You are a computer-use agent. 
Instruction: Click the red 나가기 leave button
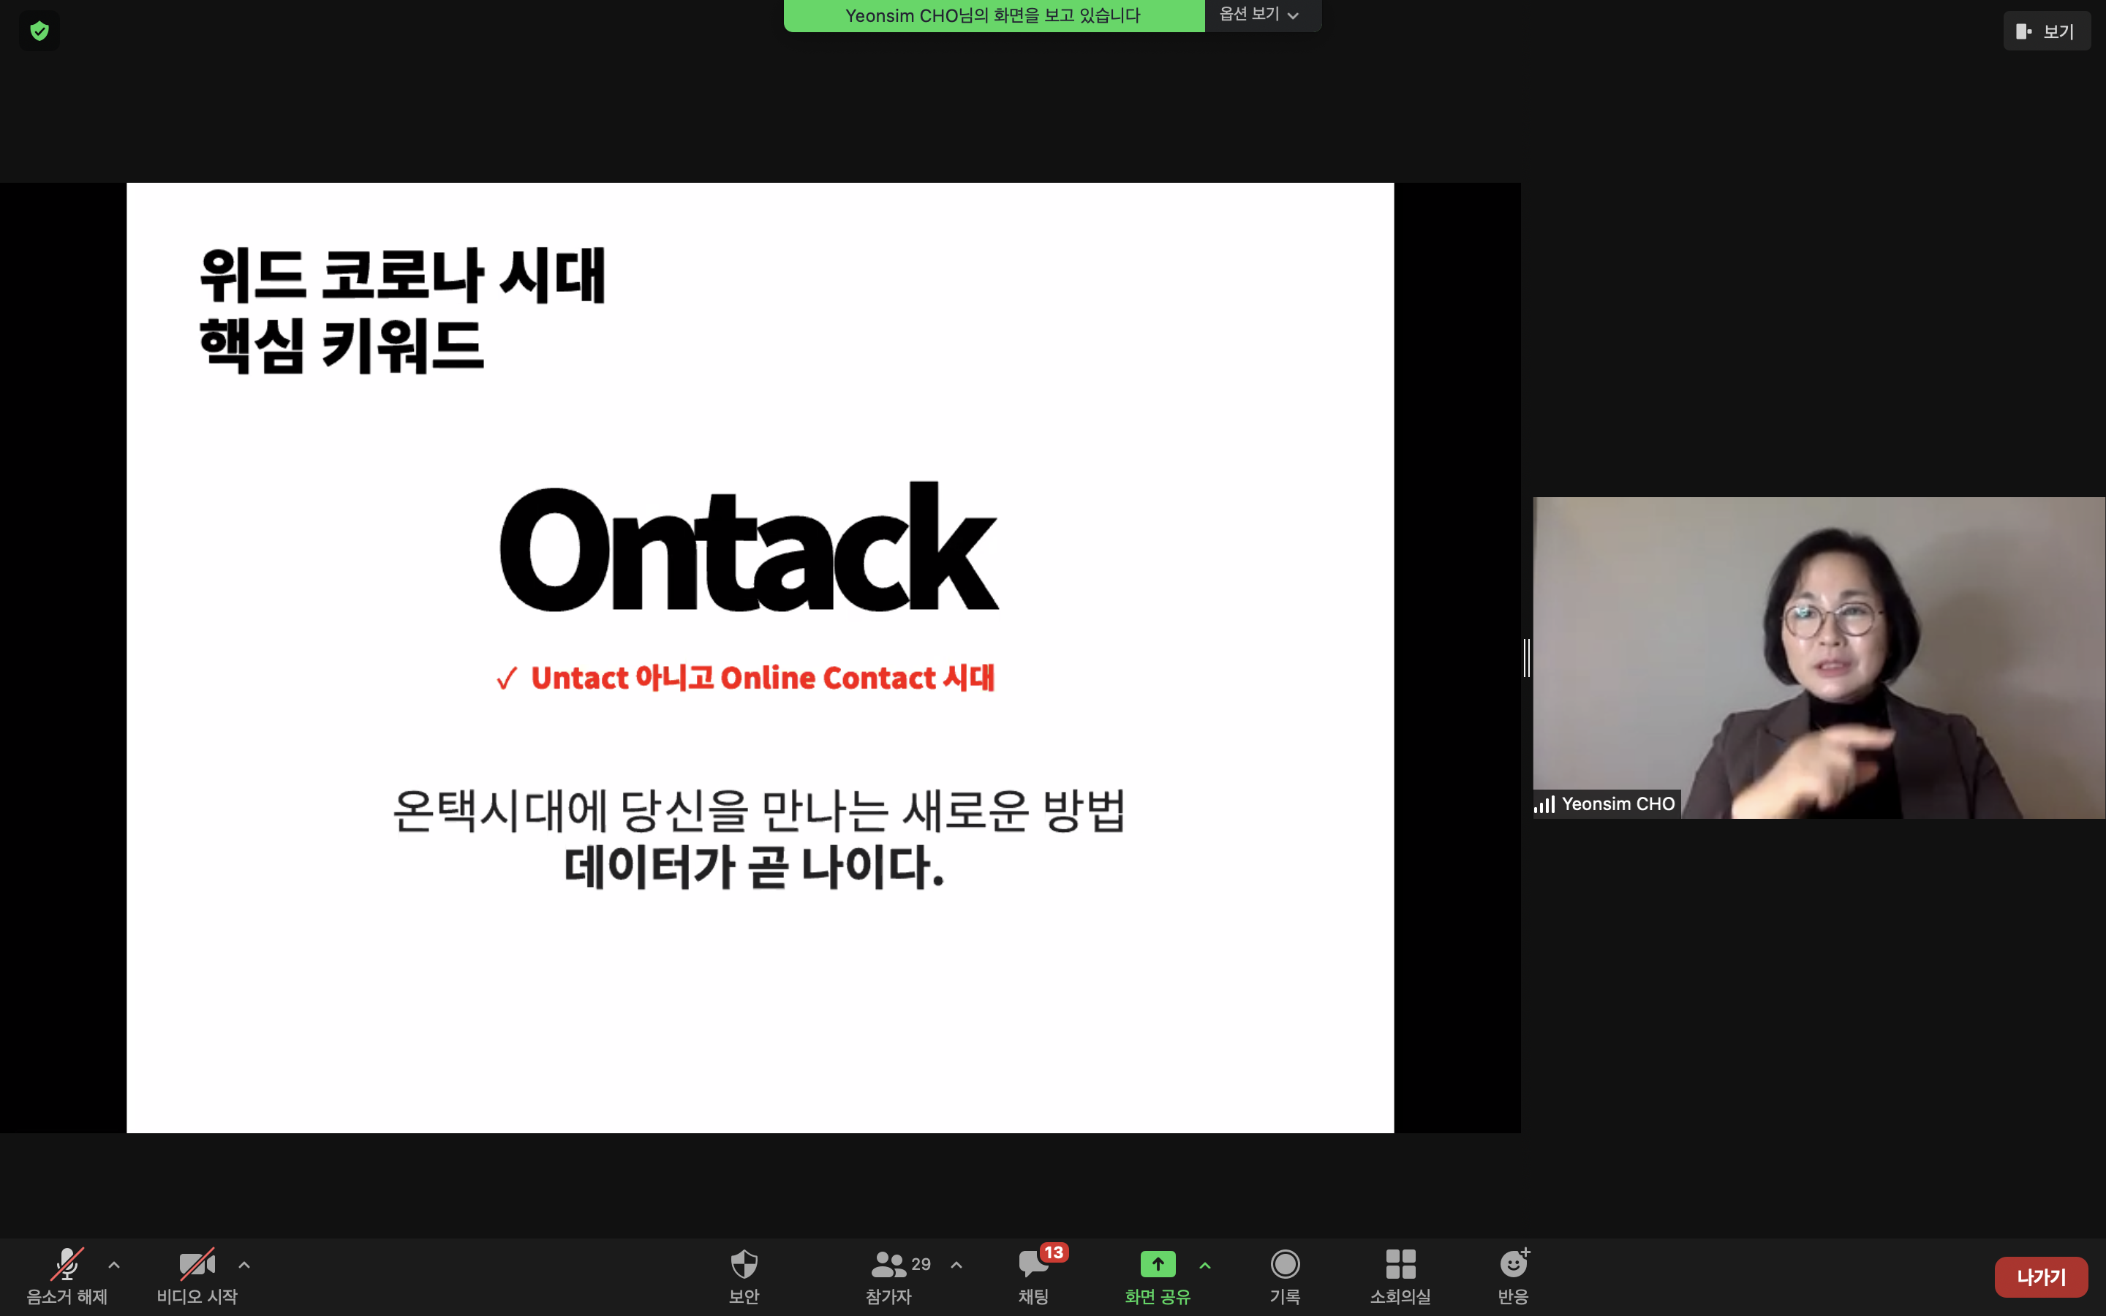(2041, 1277)
